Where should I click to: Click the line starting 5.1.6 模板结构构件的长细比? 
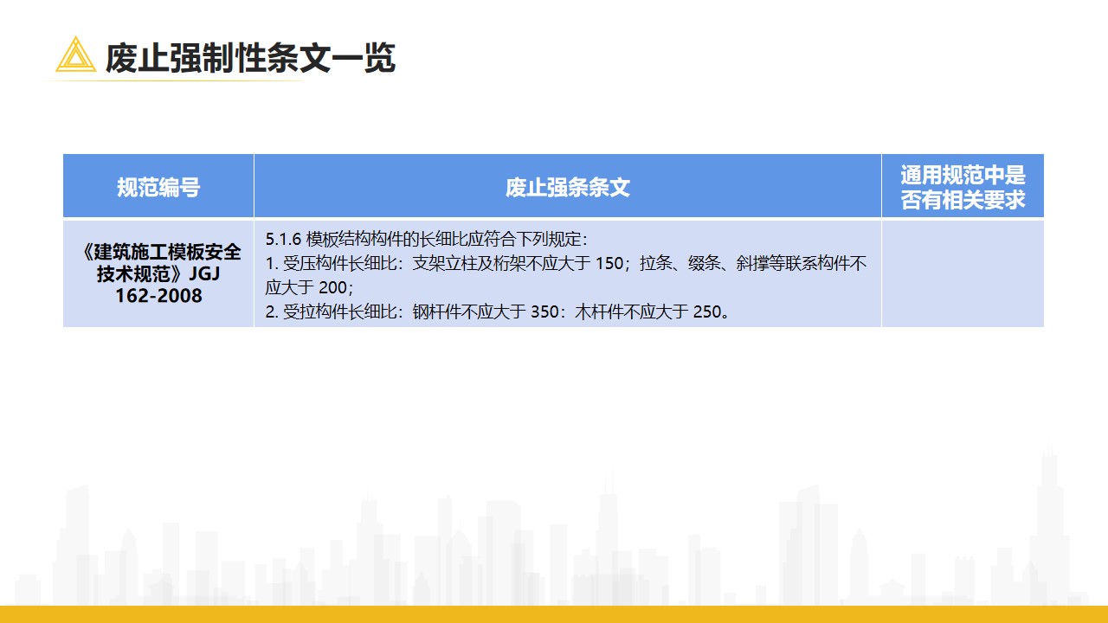point(427,240)
